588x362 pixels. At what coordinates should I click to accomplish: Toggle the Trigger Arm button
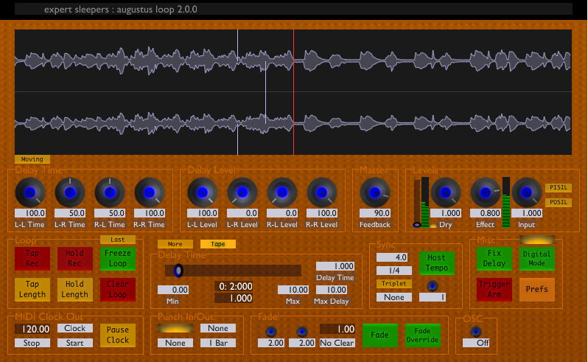click(x=494, y=290)
